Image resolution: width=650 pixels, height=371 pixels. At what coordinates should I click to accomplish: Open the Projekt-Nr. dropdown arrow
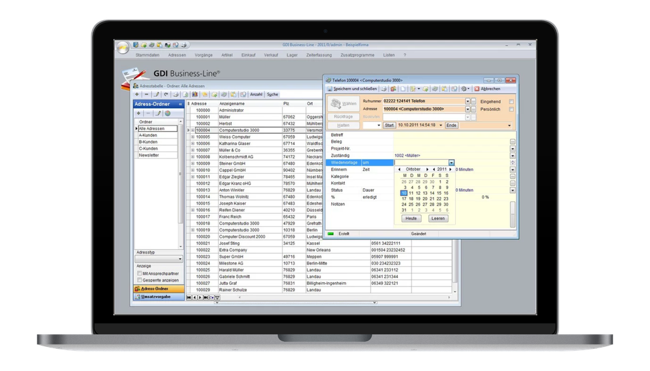tap(513, 148)
